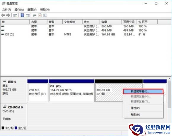Sort by the 卷 column header
172x136 pixels.
(15, 22)
